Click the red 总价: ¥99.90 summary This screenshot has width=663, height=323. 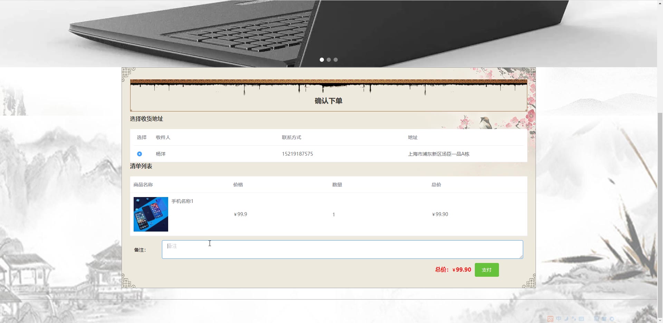[x=453, y=270]
